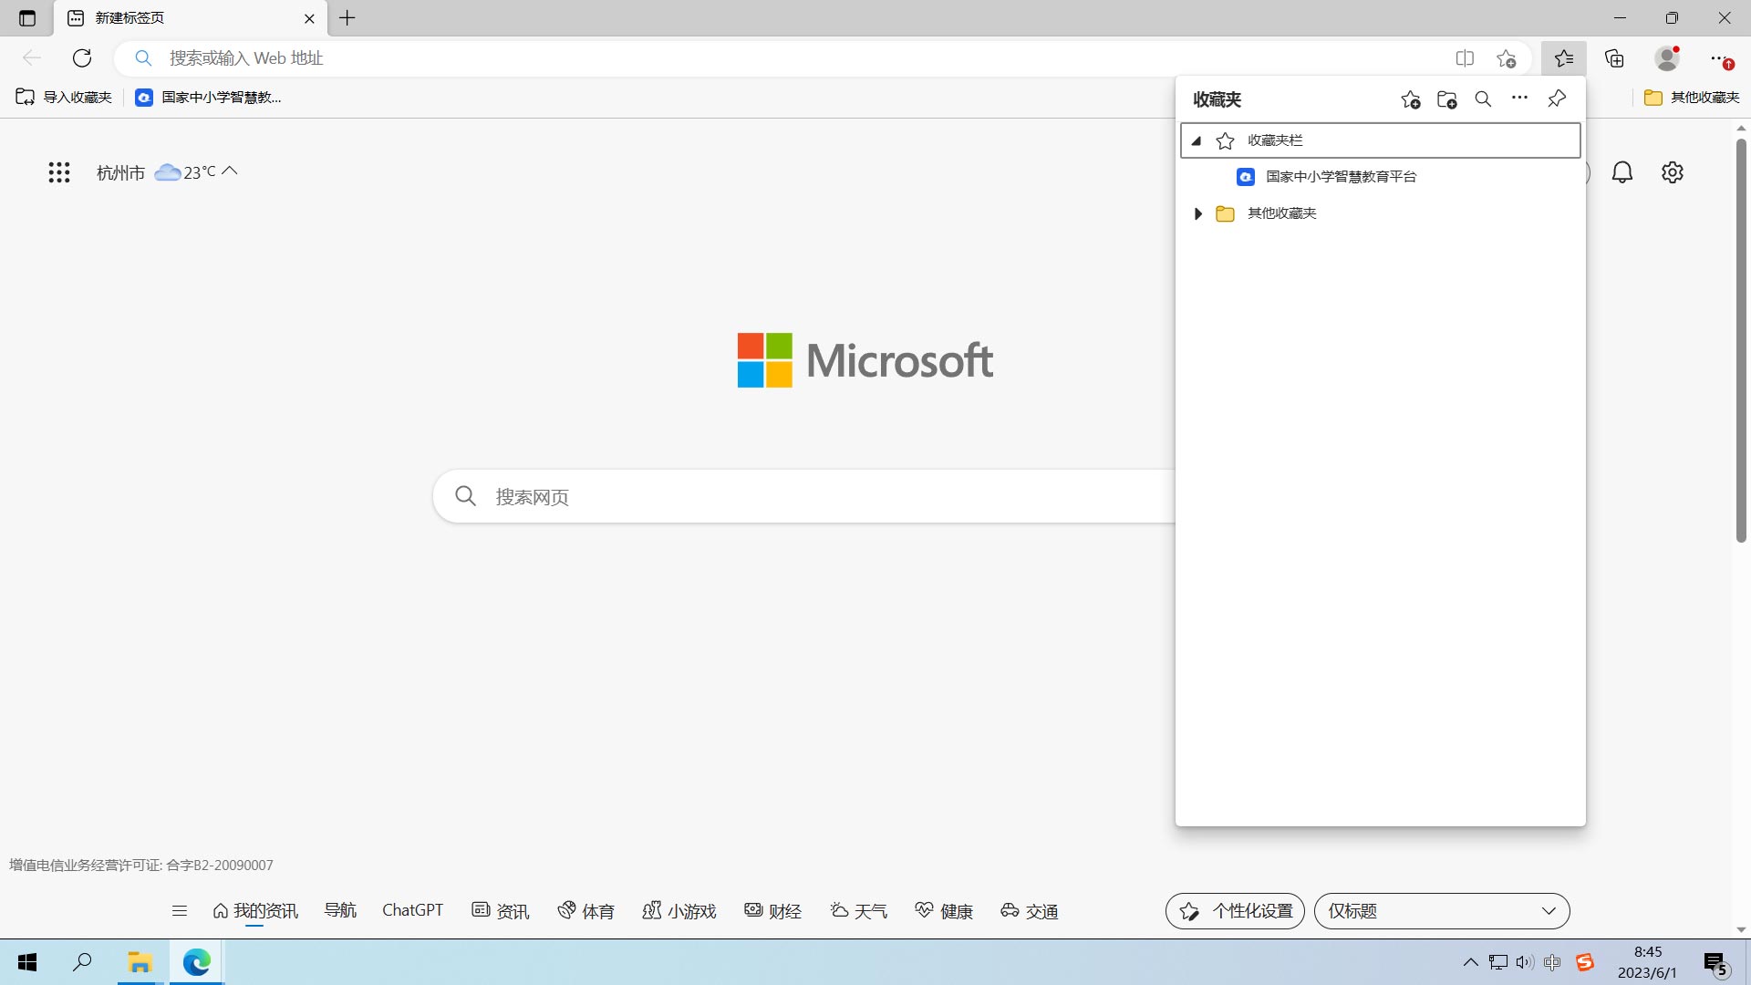Click split screen icon in address bar

[1465, 58]
